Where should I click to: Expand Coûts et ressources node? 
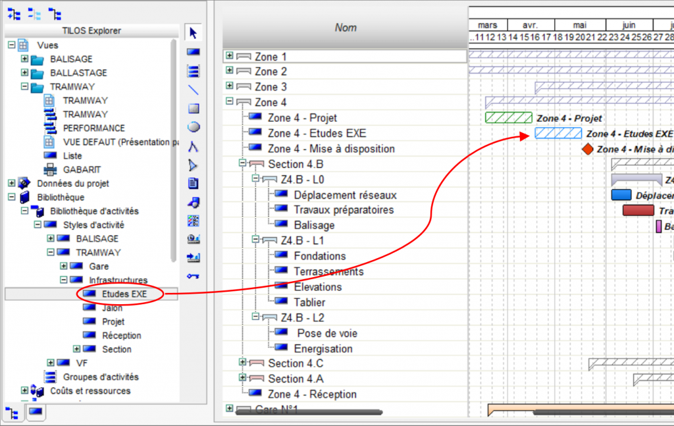coord(24,390)
